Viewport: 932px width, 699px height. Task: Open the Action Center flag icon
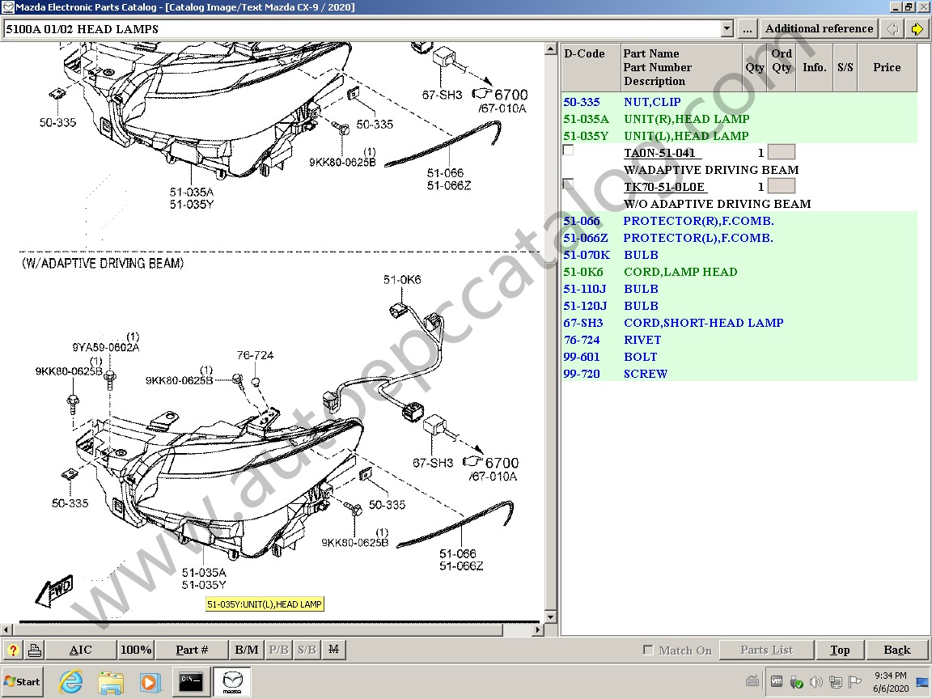point(855,682)
